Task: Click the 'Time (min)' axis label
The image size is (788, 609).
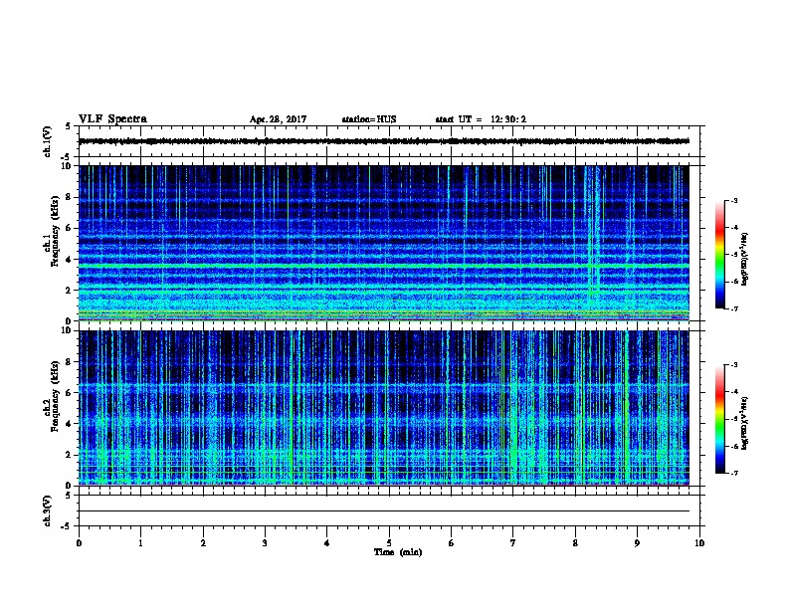Action: click(398, 552)
